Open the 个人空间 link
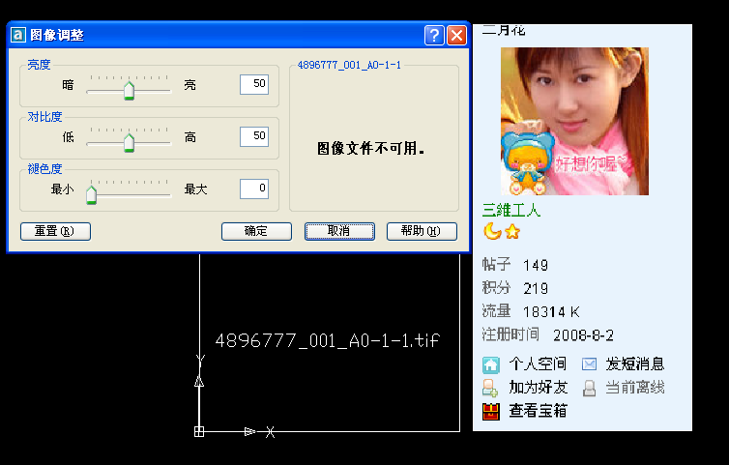The height and width of the screenshot is (465, 729). coord(538,363)
